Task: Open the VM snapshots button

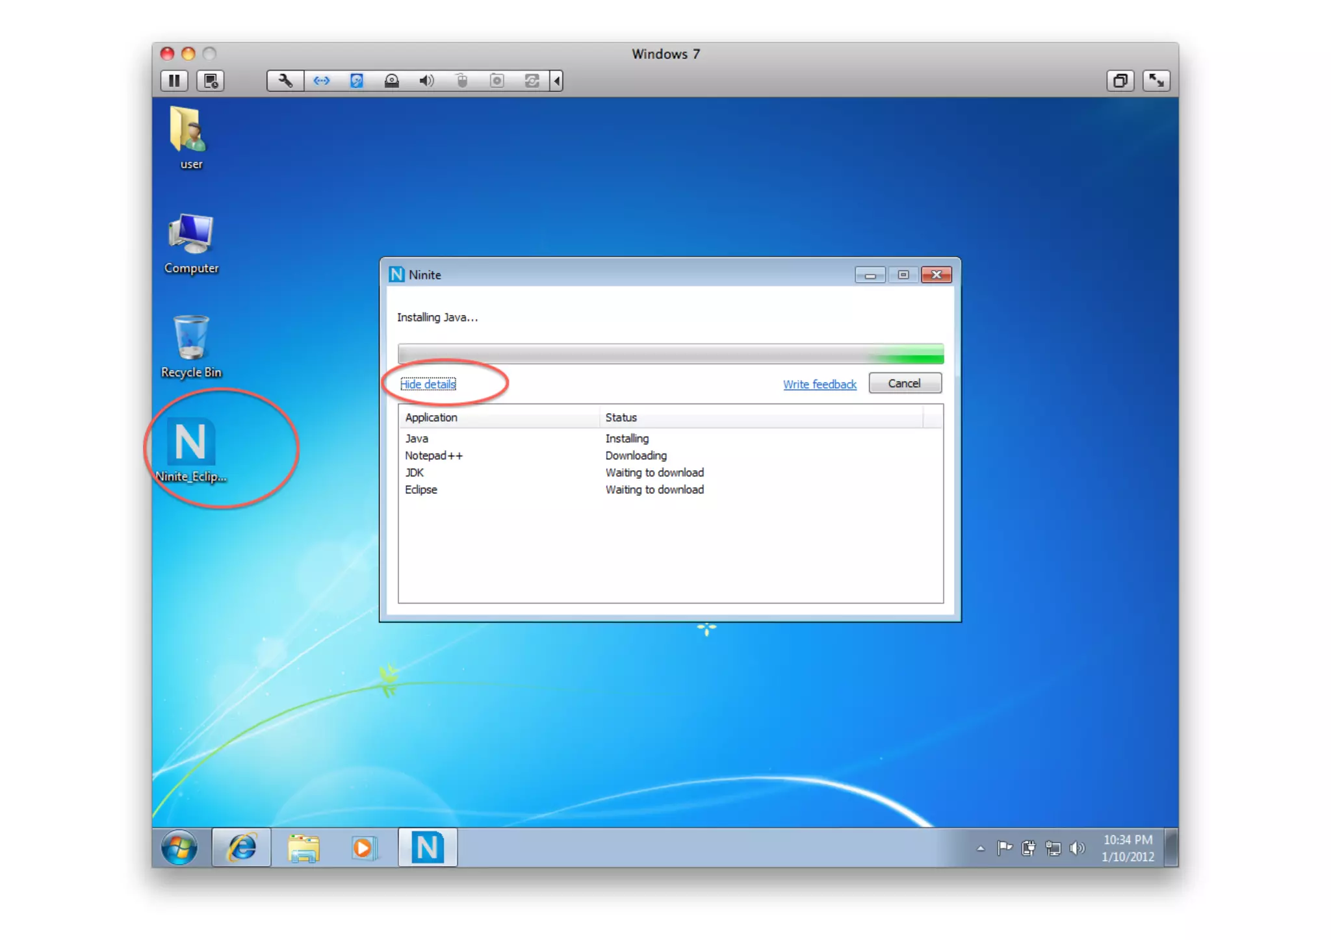Action: 211,81
